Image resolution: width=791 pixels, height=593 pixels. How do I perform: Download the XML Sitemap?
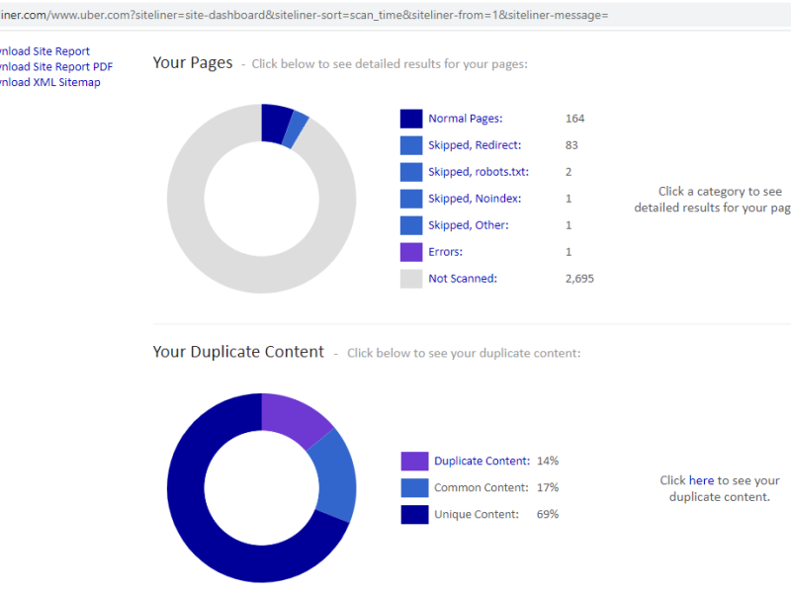49,83
